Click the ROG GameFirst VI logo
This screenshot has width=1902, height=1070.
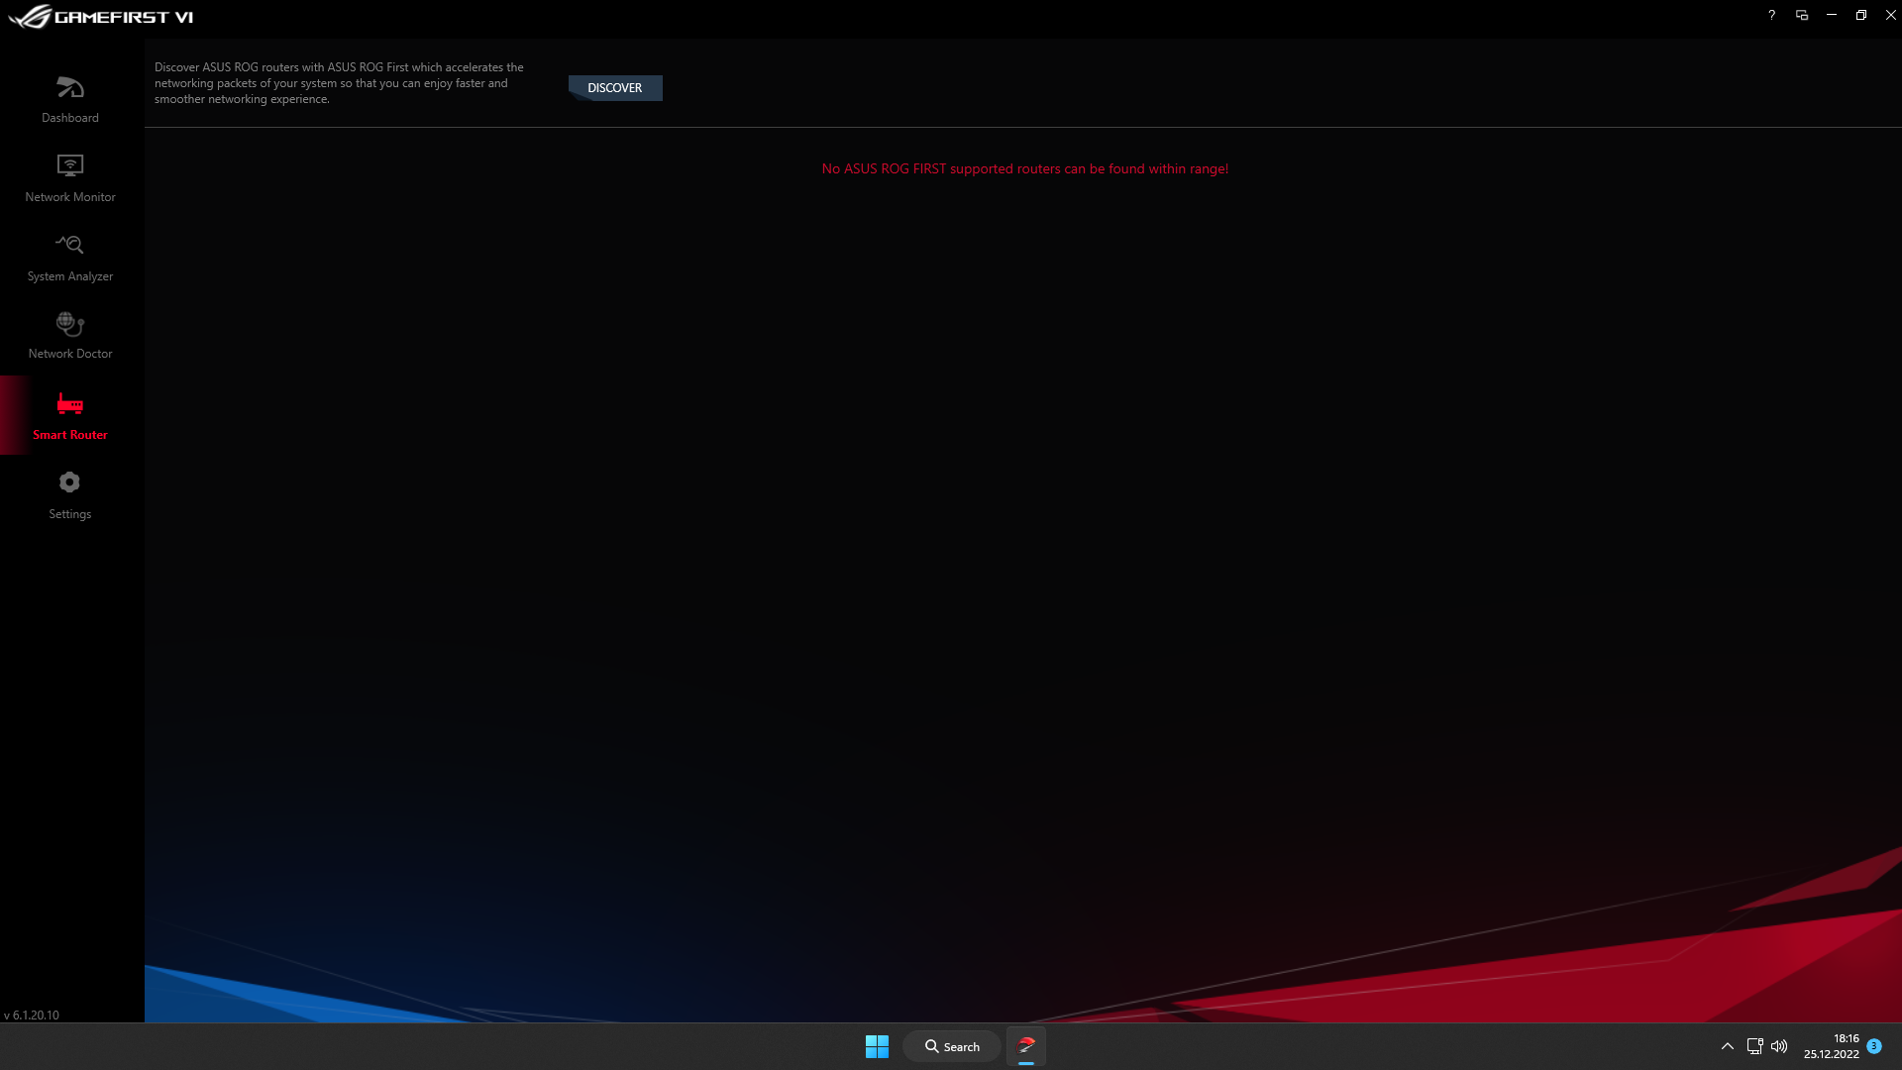click(101, 17)
